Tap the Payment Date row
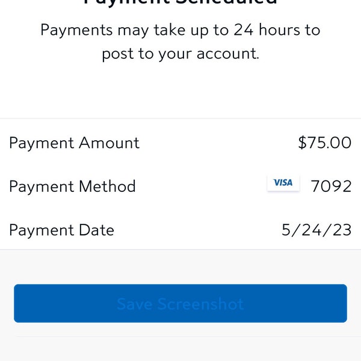 click(x=180, y=230)
